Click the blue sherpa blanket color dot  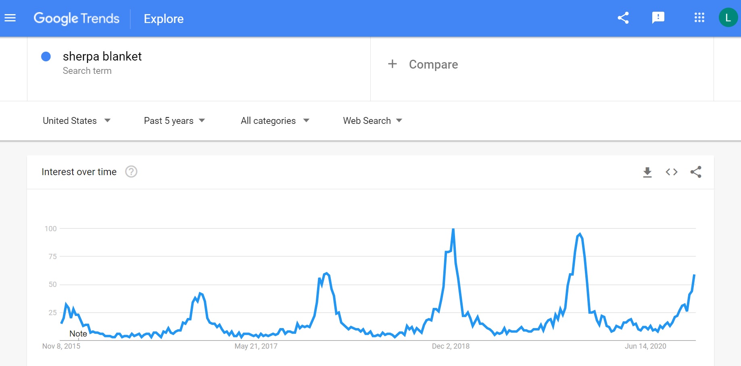(x=46, y=56)
